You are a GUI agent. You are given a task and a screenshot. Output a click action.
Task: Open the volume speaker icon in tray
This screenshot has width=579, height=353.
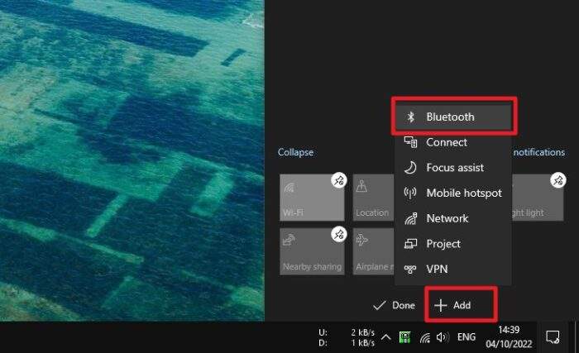coord(443,336)
